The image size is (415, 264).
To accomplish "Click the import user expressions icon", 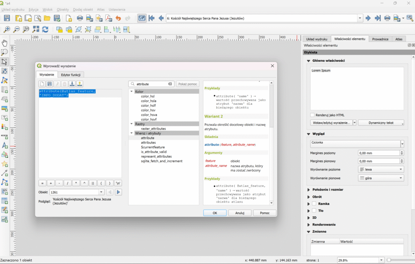I will pyautogui.click(x=72, y=84).
